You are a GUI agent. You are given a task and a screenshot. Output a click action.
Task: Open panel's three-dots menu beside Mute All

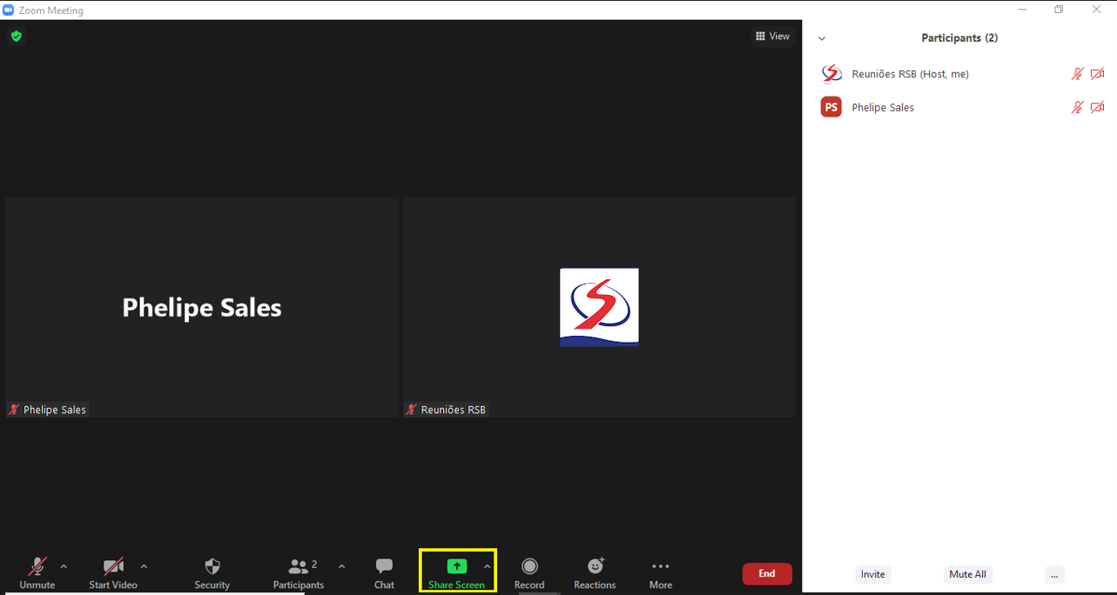point(1053,574)
